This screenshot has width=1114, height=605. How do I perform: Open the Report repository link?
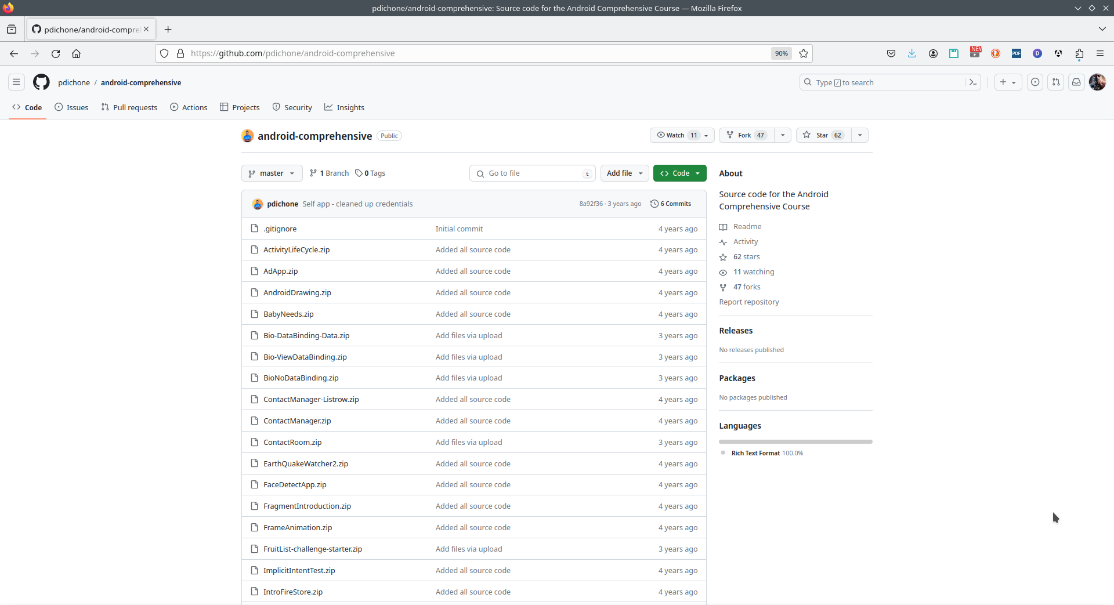click(x=749, y=302)
